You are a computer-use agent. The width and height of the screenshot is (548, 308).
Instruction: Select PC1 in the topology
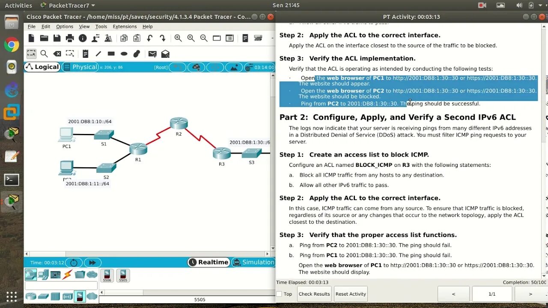[66, 135]
